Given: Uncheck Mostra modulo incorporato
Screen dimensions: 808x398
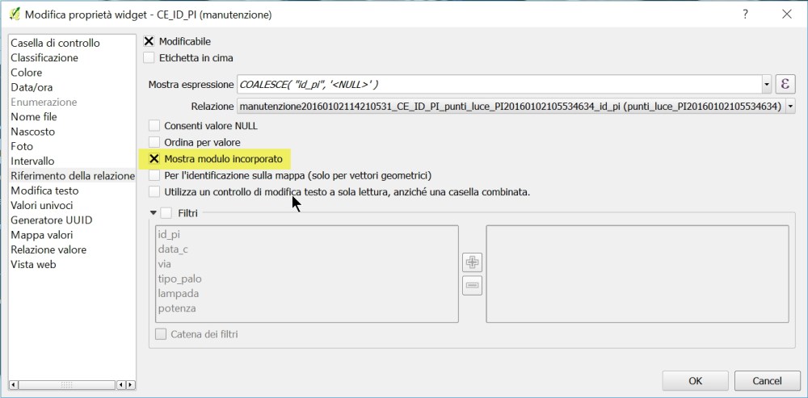Looking at the screenshot, I should click(x=154, y=159).
